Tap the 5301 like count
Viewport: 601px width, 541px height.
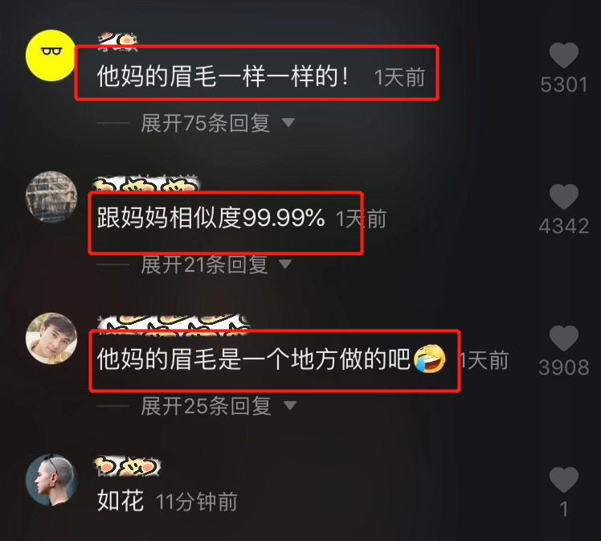pyautogui.click(x=563, y=84)
